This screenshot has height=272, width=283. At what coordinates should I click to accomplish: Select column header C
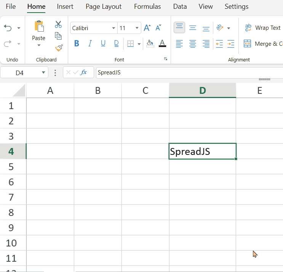[x=145, y=90]
